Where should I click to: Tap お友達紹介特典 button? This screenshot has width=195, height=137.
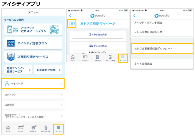click(48, 70)
